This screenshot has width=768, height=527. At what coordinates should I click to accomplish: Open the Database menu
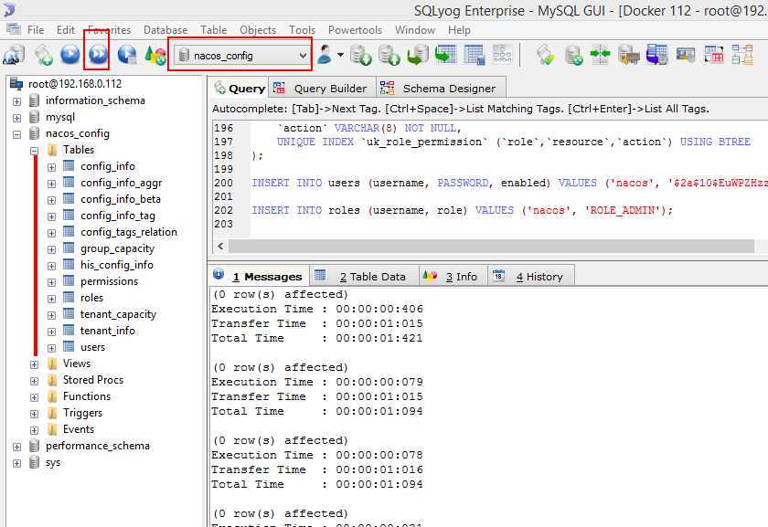(165, 30)
